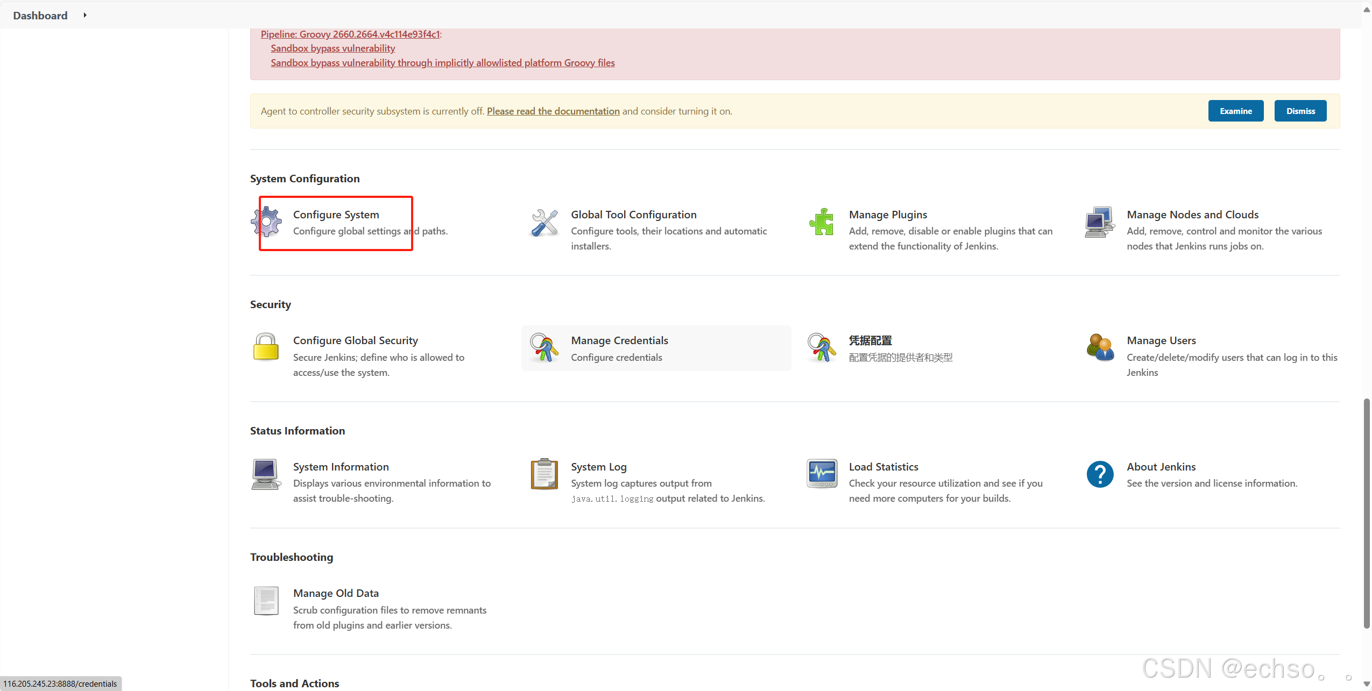Click the Manage Old Data document icon
The height and width of the screenshot is (691, 1372).
click(266, 601)
